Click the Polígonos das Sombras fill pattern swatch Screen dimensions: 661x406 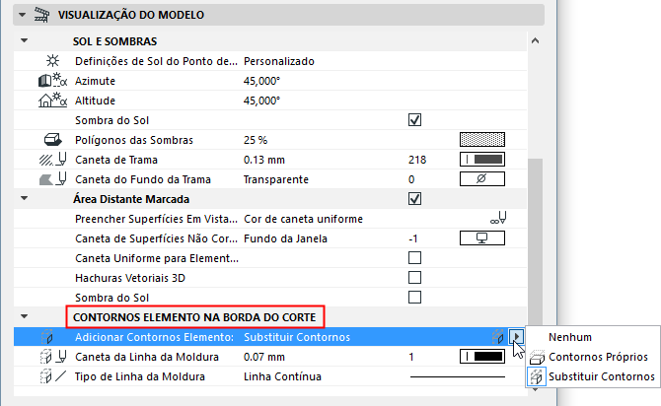pyautogui.click(x=482, y=139)
